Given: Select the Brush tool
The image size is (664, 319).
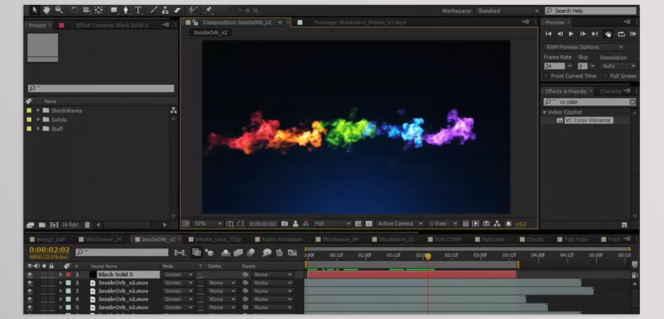Looking at the screenshot, I should pyautogui.click(x=154, y=10).
